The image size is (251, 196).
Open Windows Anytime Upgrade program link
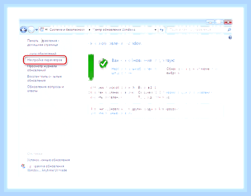pyautogui.click(x=47, y=168)
